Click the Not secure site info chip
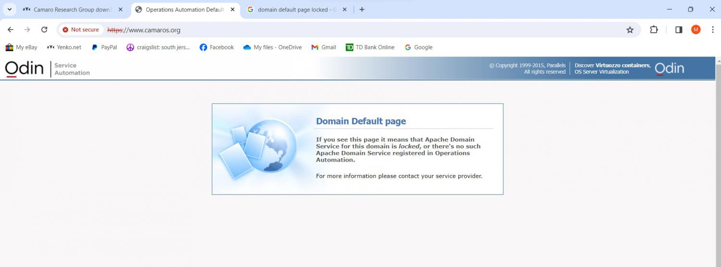 tap(81, 30)
